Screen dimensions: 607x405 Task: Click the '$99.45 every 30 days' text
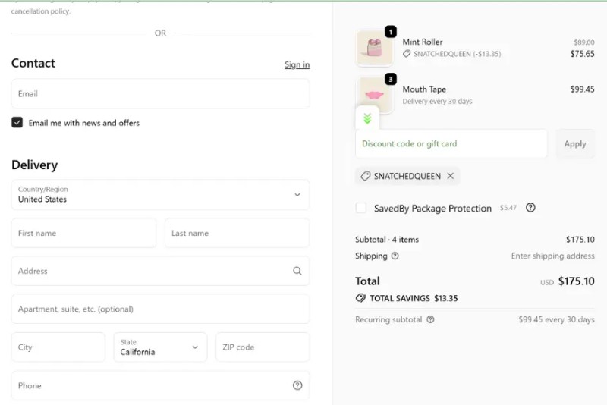(556, 319)
